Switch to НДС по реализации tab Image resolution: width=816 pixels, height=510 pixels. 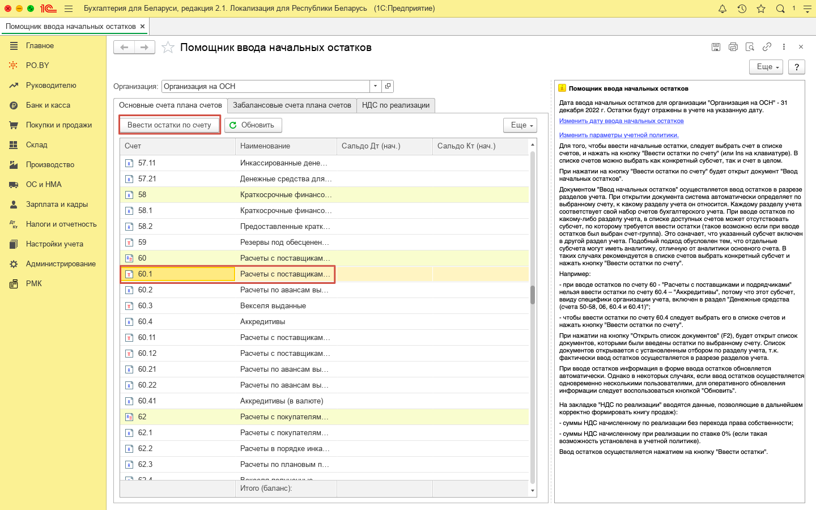point(396,105)
